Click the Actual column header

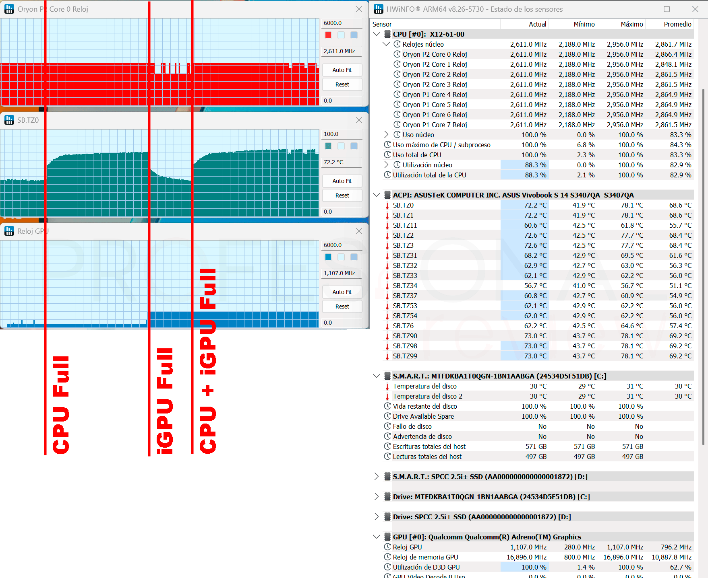click(525, 24)
